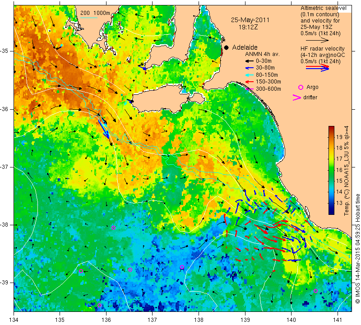The width and height of the screenshot is (361, 325).
Task: Click the 25-May-2011 date label
Action: pyautogui.click(x=250, y=20)
